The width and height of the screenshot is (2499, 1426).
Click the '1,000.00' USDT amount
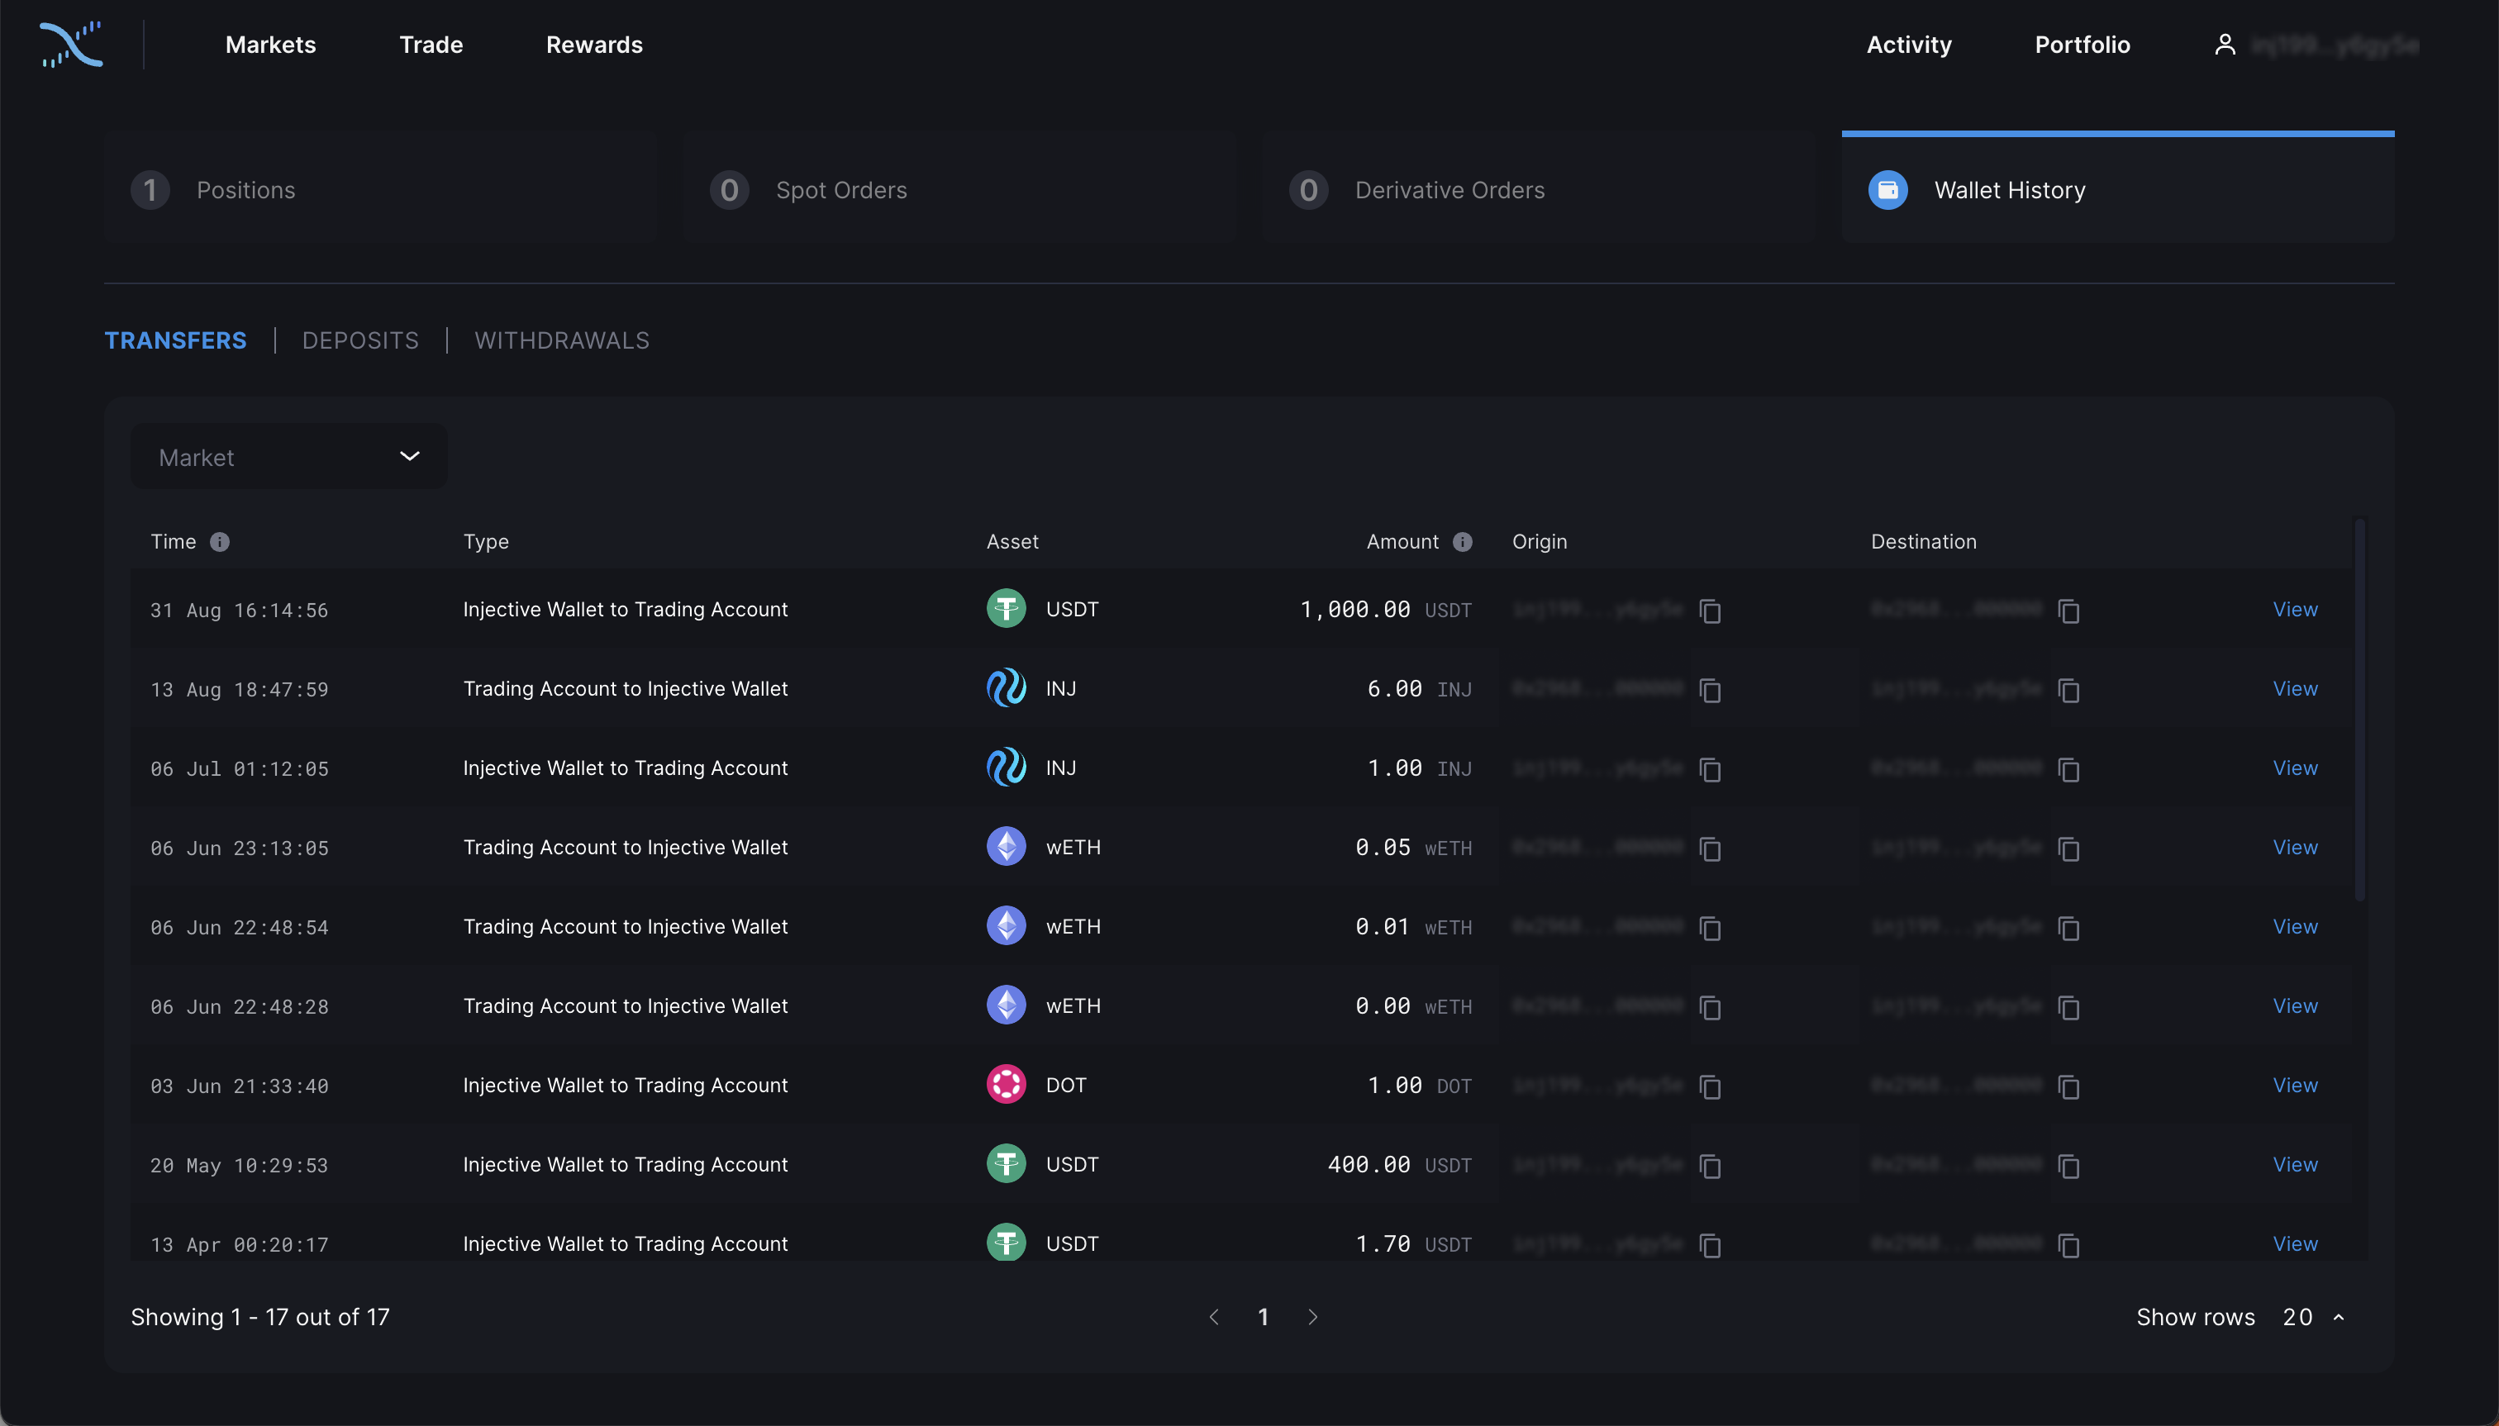pyautogui.click(x=1354, y=609)
